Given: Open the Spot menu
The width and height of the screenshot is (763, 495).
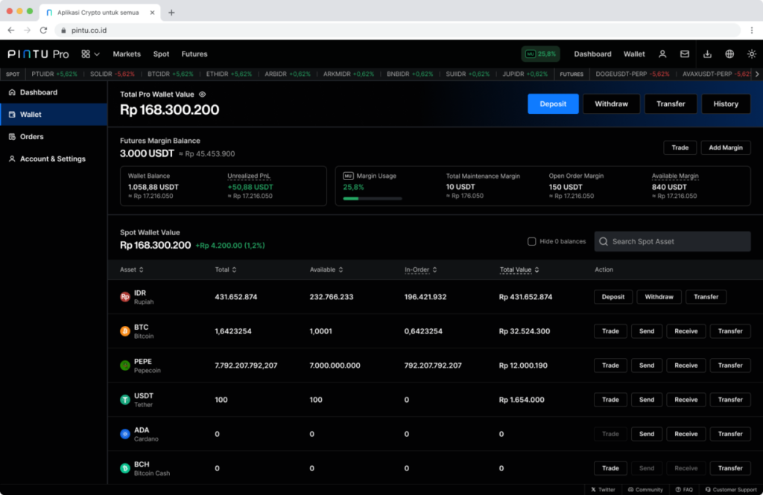Looking at the screenshot, I should (x=161, y=54).
